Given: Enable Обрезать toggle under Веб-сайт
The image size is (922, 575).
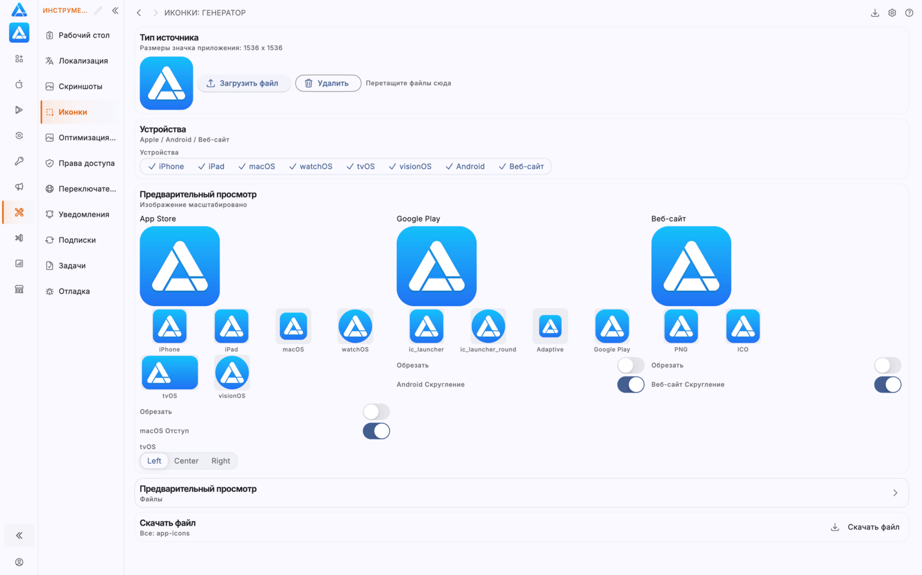Looking at the screenshot, I should point(887,365).
